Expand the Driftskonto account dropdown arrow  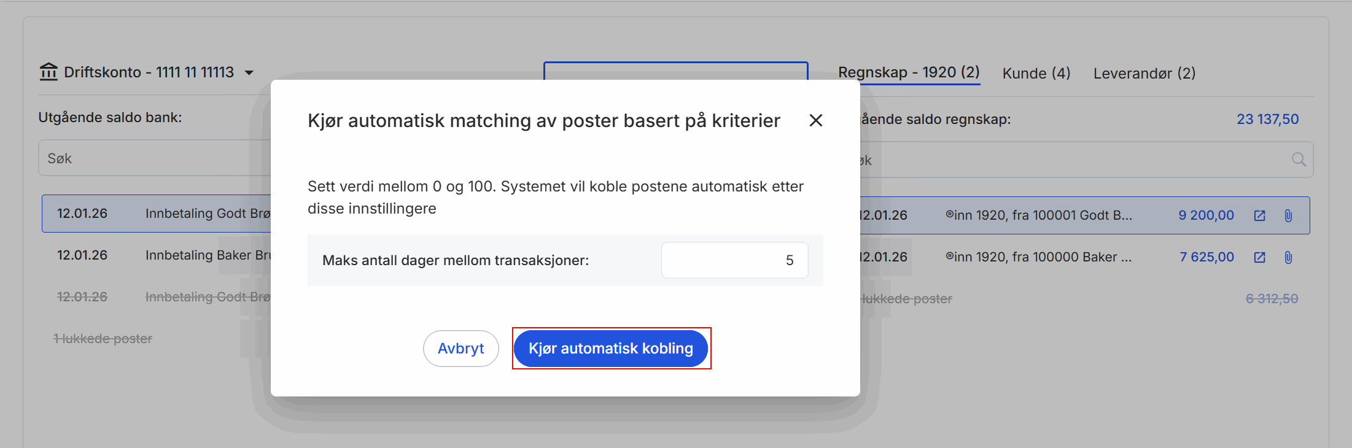249,73
